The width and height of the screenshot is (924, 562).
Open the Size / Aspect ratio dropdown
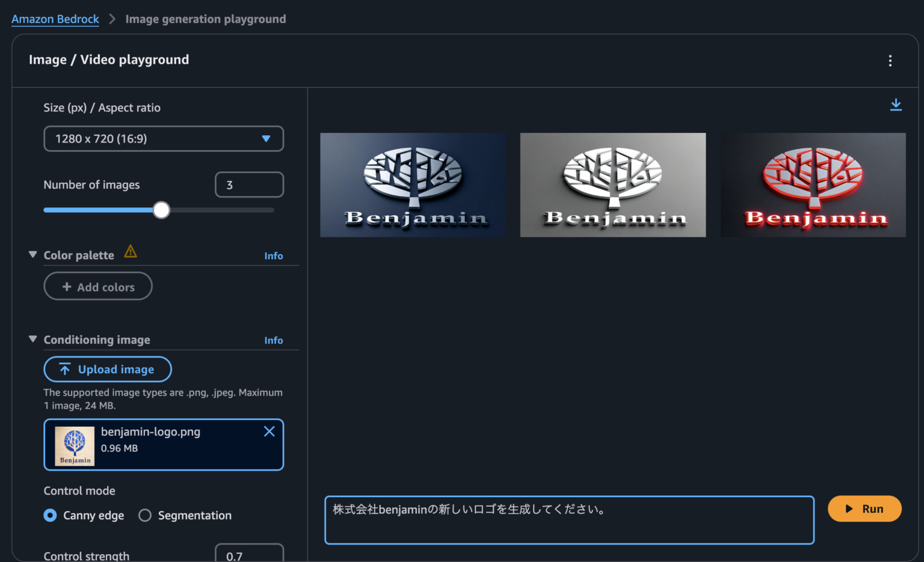163,139
